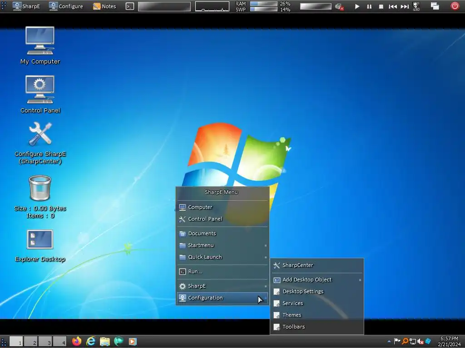Open Documents in SharpE Menu
The image size is (465, 348).
click(223, 233)
